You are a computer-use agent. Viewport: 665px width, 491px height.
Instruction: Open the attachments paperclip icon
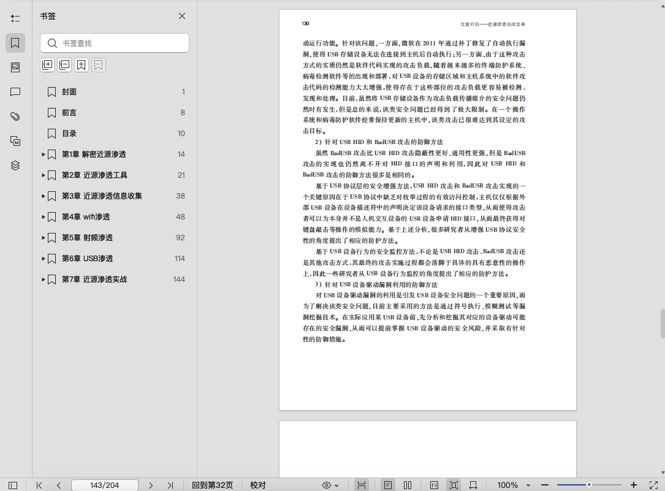[15, 116]
